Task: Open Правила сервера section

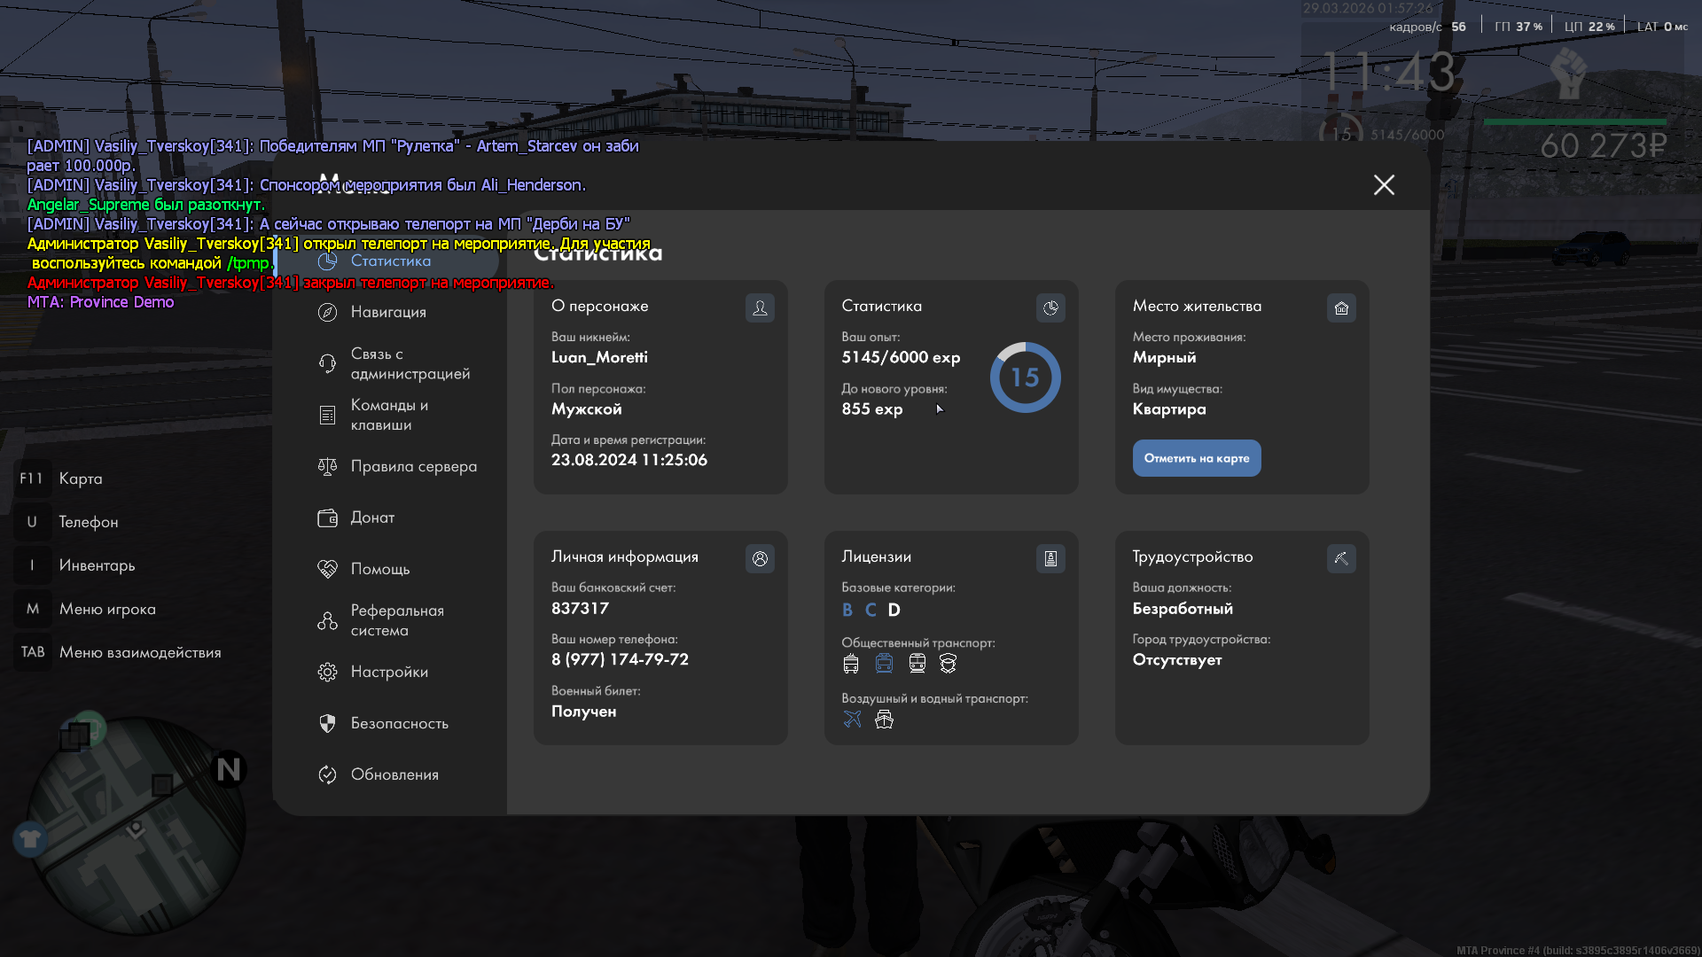Action: (413, 466)
